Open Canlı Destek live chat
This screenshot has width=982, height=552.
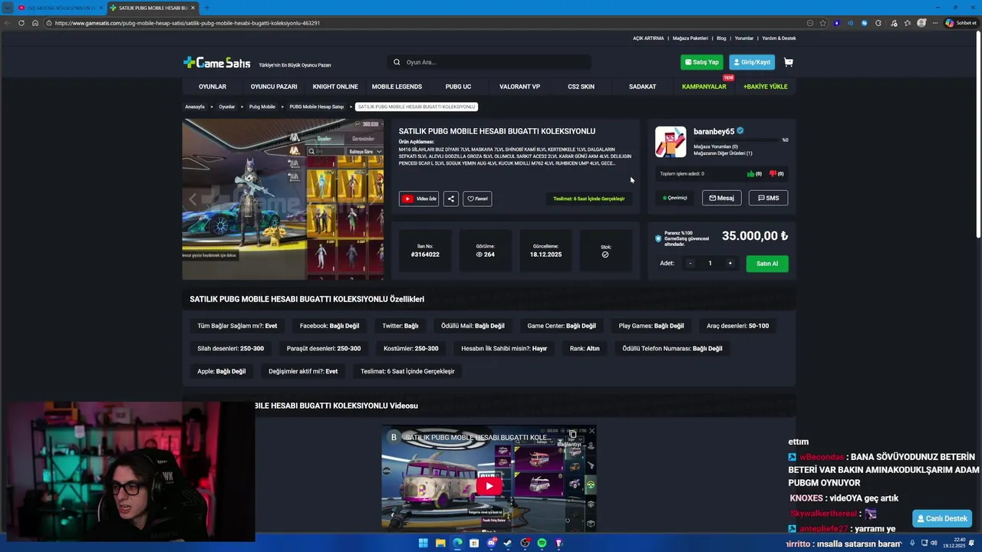click(x=942, y=518)
